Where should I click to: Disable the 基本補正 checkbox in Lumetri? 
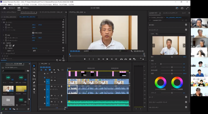click(x=186, y=25)
